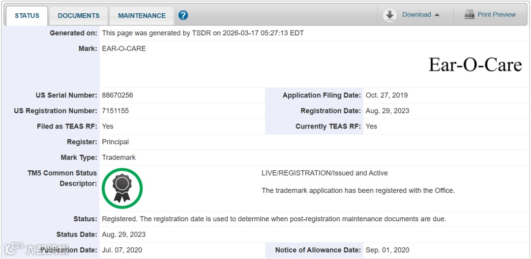The image size is (531, 259).
Task: Click the US Serial Number label
Action: pos(66,95)
